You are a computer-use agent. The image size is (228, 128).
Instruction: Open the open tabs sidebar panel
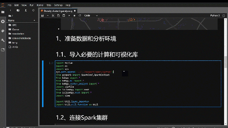(x=3, y=50)
